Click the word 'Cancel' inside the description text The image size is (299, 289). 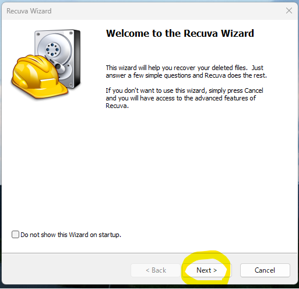(x=254, y=90)
